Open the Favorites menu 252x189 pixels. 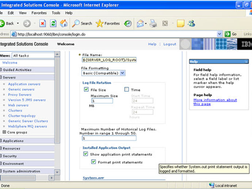coord(39,13)
